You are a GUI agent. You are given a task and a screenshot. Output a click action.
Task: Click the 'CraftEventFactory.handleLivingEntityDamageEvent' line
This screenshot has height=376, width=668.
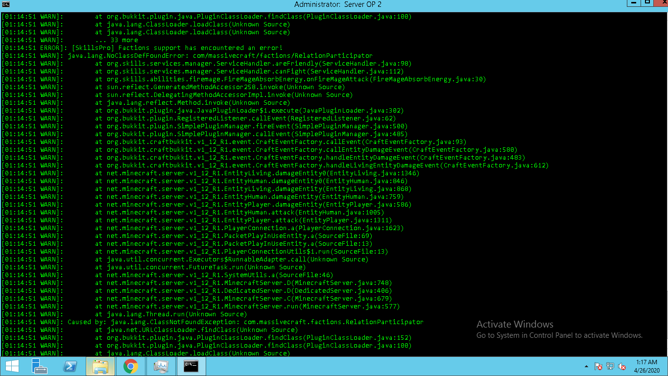pos(275,165)
